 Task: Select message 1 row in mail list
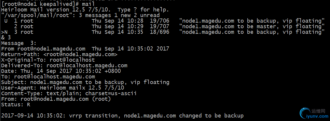coord(163,21)
